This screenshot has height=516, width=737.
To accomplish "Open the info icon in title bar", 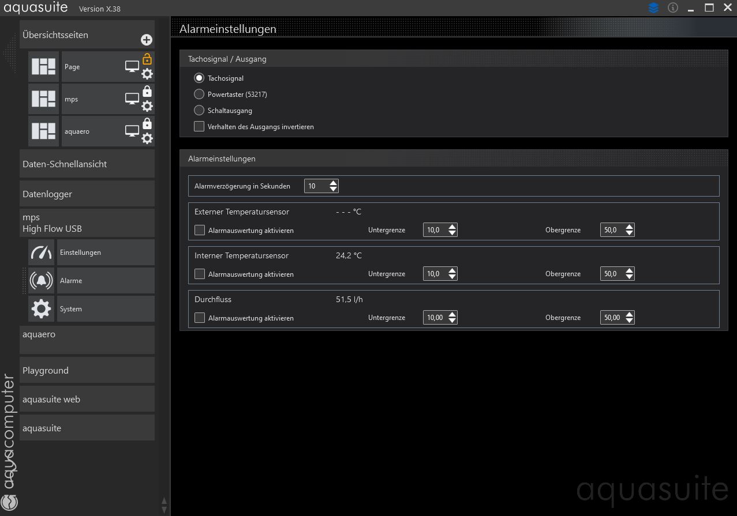I will [673, 8].
